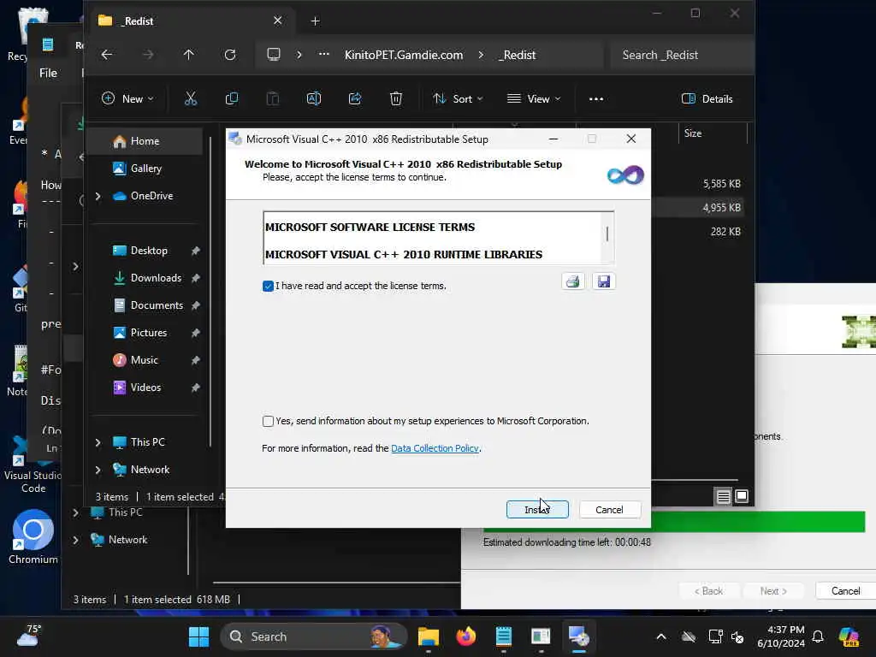Image resolution: width=876 pixels, height=657 pixels.
Task: Go back with the Explorer back arrow
Action: pos(107,55)
